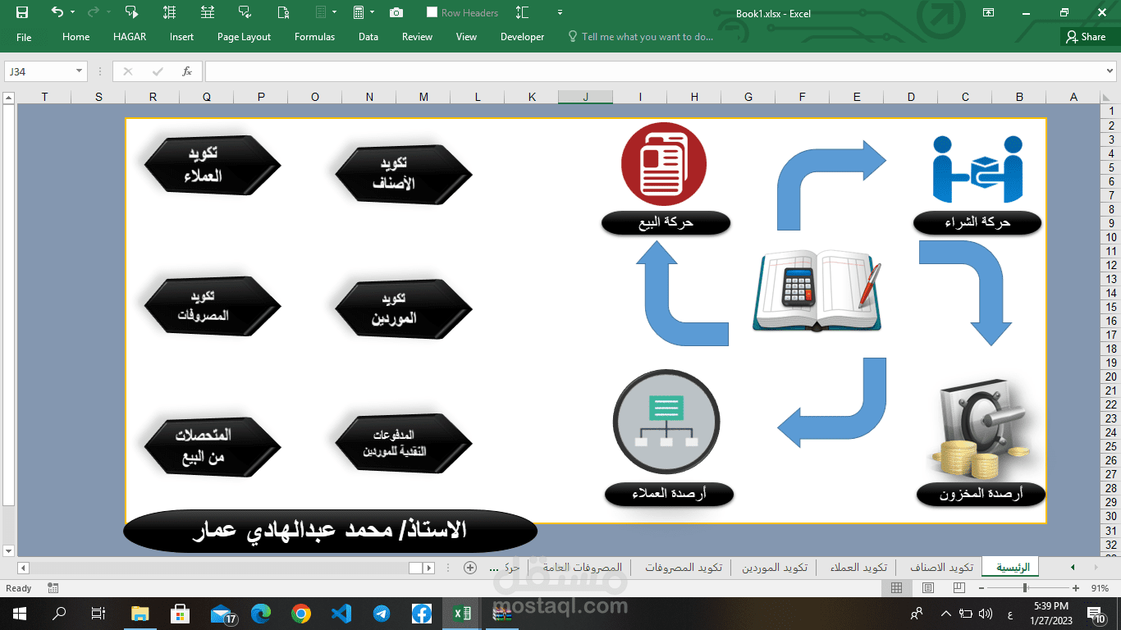The height and width of the screenshot is (630, 1121).
Task: Click the تكويد المصروفات hexagon button
Action: click(213, 306)
